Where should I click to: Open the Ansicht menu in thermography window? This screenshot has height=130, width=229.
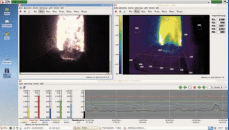click(131, 8)
